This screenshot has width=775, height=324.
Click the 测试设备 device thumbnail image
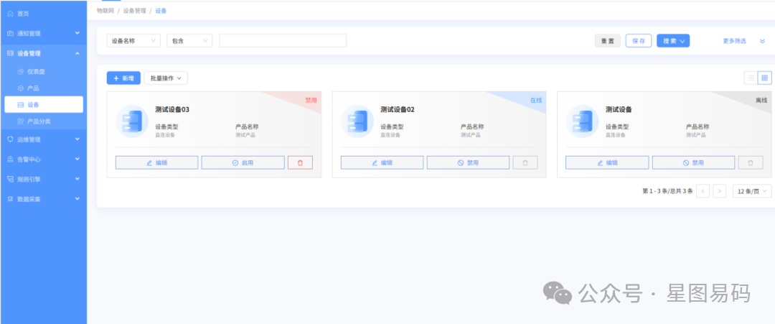coord(582,121)
